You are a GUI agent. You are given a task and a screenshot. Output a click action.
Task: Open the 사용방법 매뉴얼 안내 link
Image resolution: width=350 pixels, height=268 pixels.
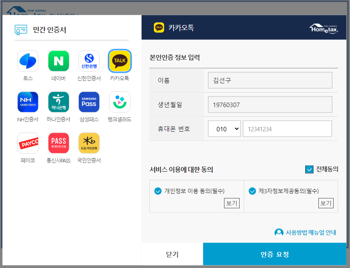pyautogui.click(x=311, y=232)
